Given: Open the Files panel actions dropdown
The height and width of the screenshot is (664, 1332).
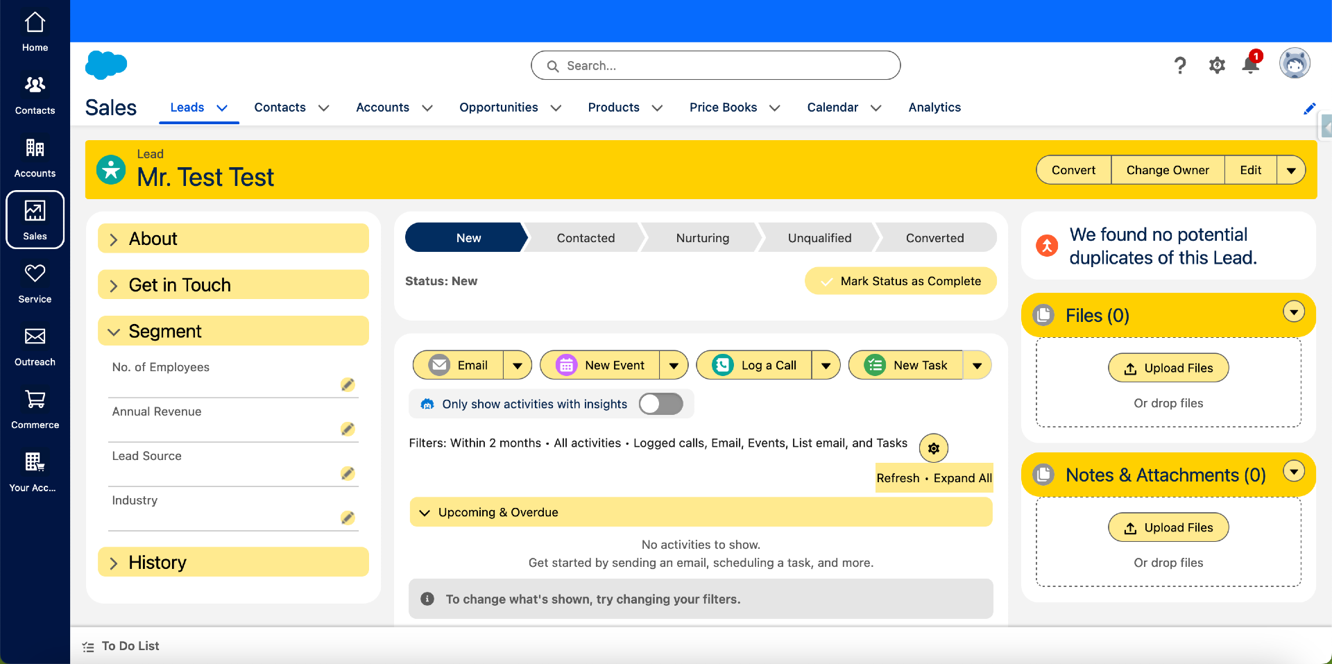Looking at the screenshot, I should click(1294, 312).
